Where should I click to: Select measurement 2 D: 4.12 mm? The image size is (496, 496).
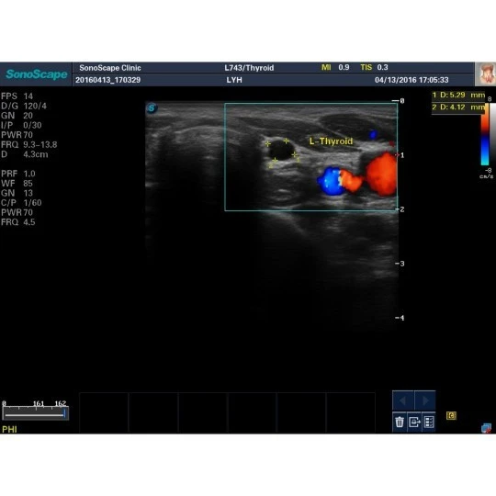[458, 107]
